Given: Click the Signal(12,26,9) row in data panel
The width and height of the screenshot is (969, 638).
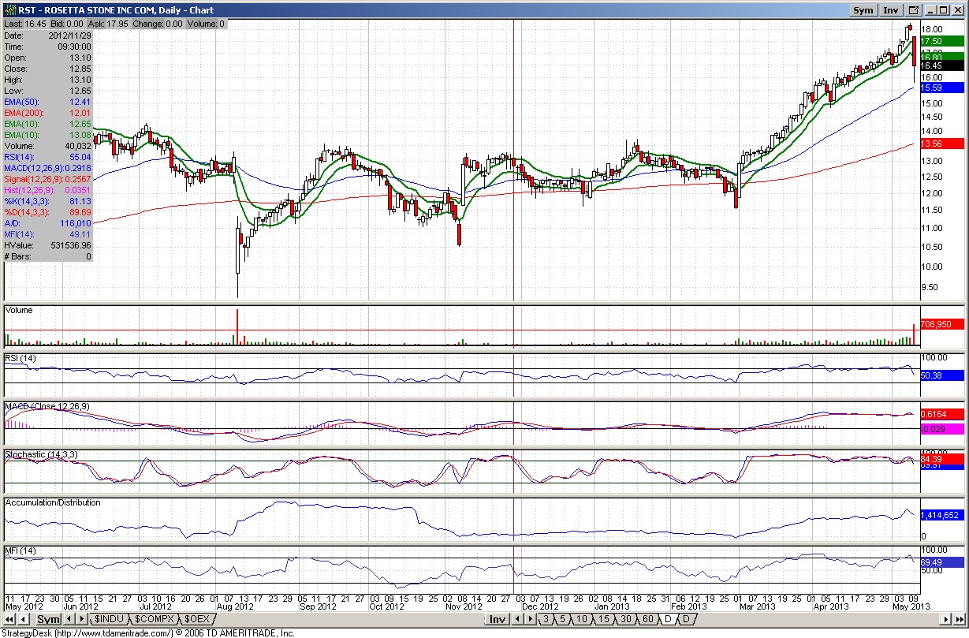Looking at the screenshot, I should coord(48,179).
